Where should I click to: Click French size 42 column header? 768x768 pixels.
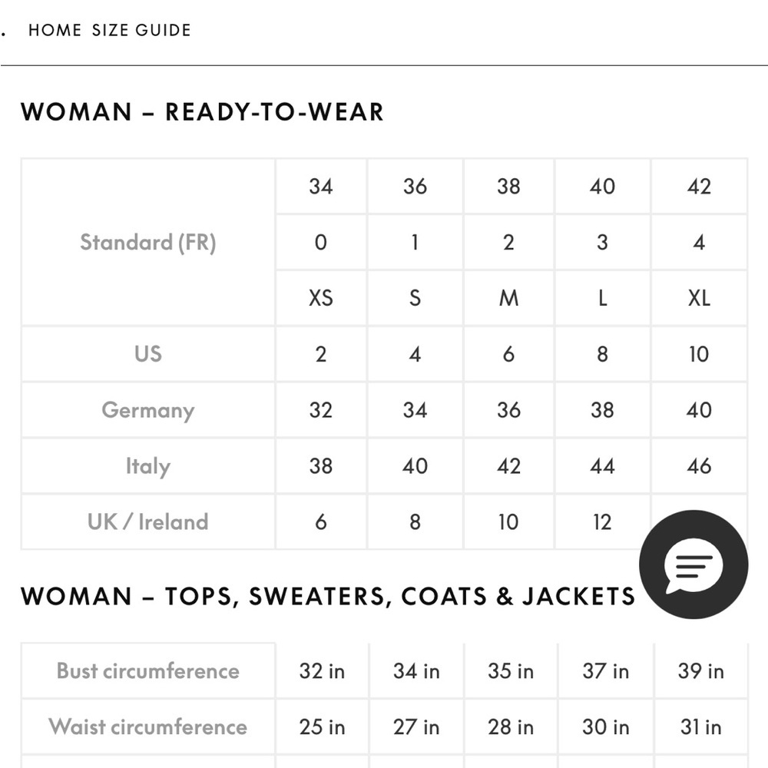pyautogui.click(x=699, y=187)
